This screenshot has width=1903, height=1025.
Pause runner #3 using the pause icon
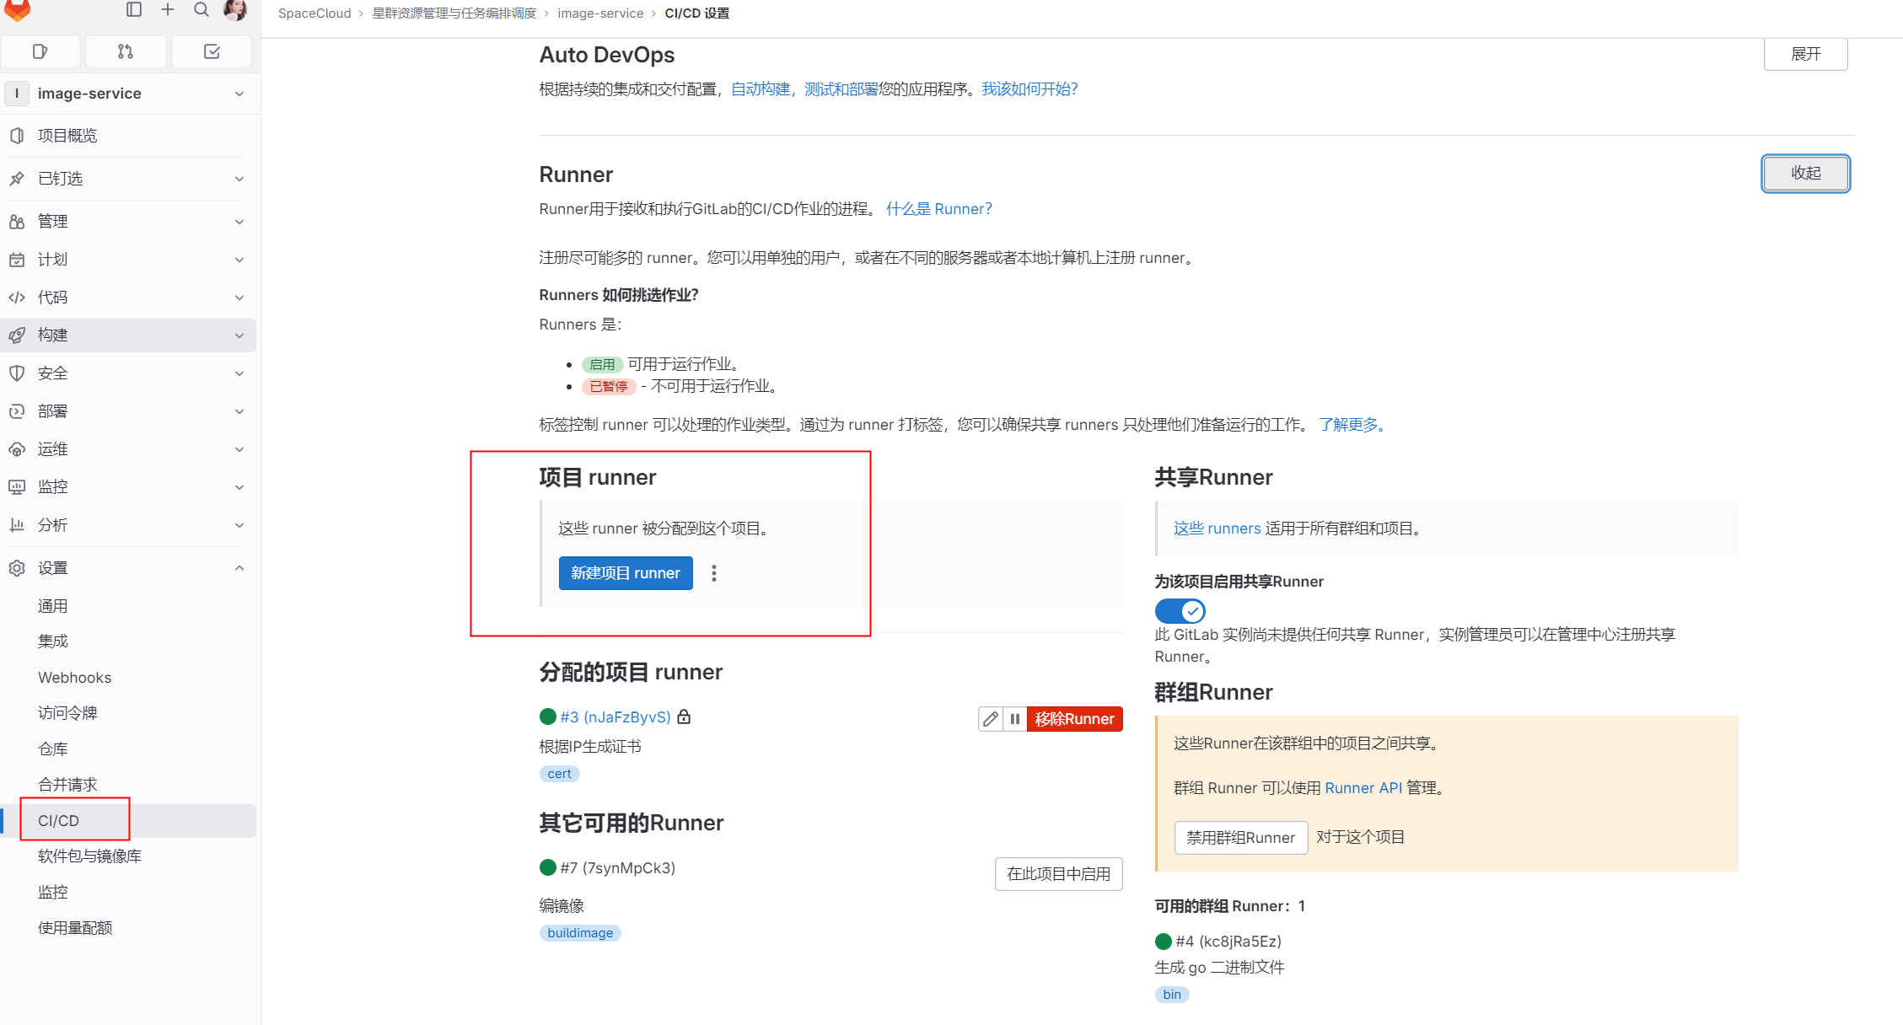click(x=1014, y=719)
